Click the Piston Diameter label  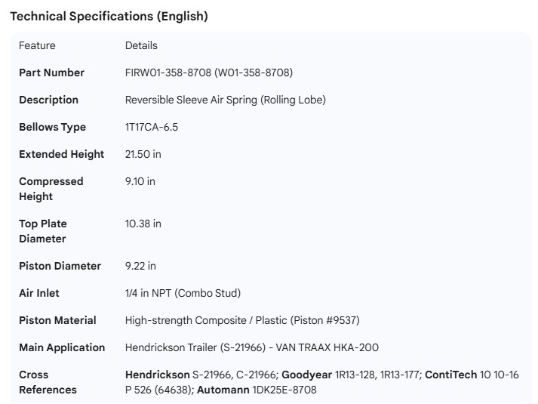[60, 266]
